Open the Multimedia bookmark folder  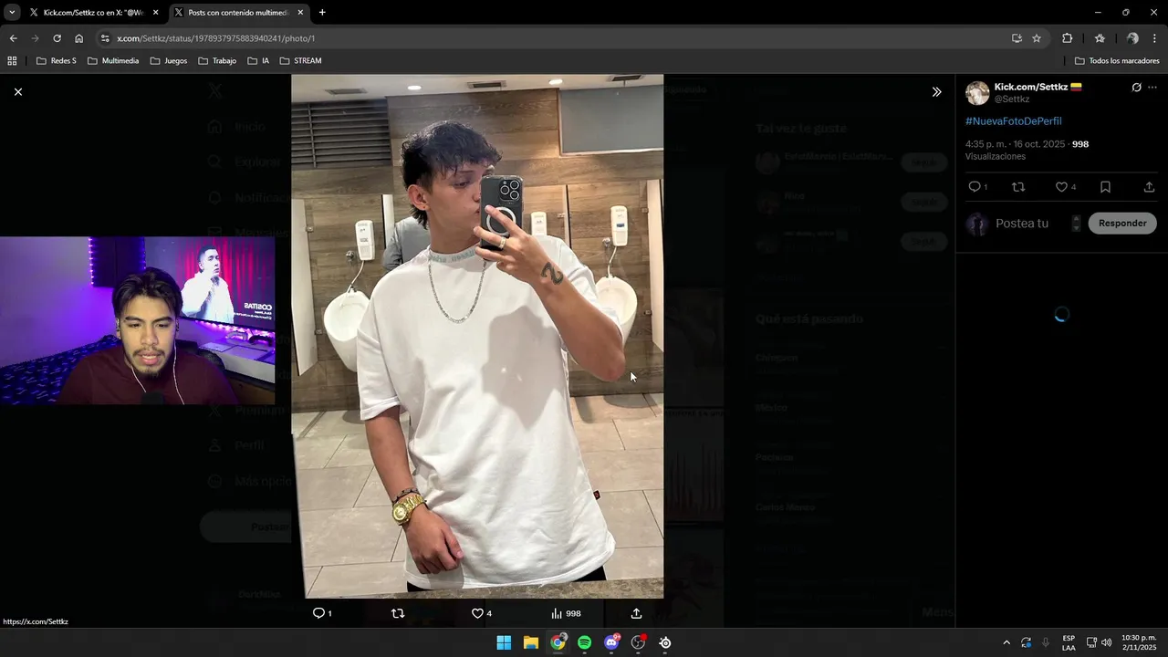[x=113, y=61]
